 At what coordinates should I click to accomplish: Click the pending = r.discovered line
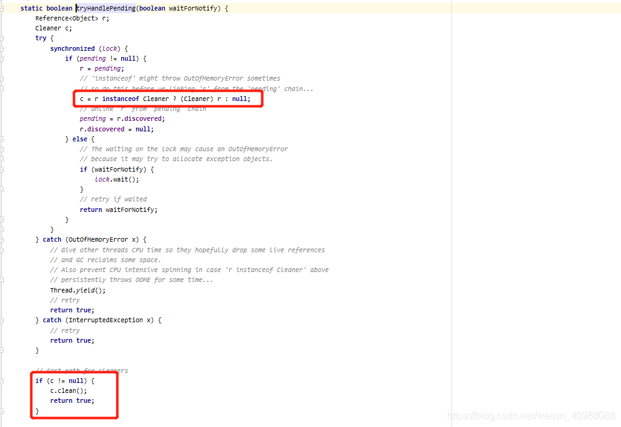pos(122,118)
